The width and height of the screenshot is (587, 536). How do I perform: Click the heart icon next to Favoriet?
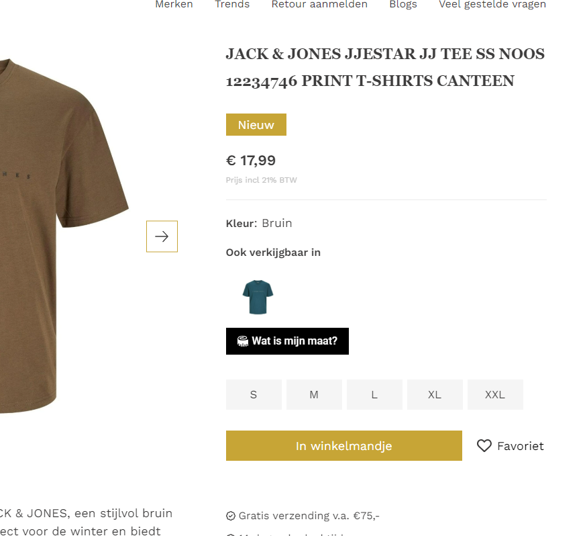tap(484, 446)
